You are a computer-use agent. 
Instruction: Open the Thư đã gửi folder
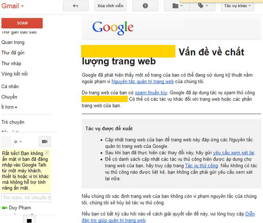coord(13,53)
